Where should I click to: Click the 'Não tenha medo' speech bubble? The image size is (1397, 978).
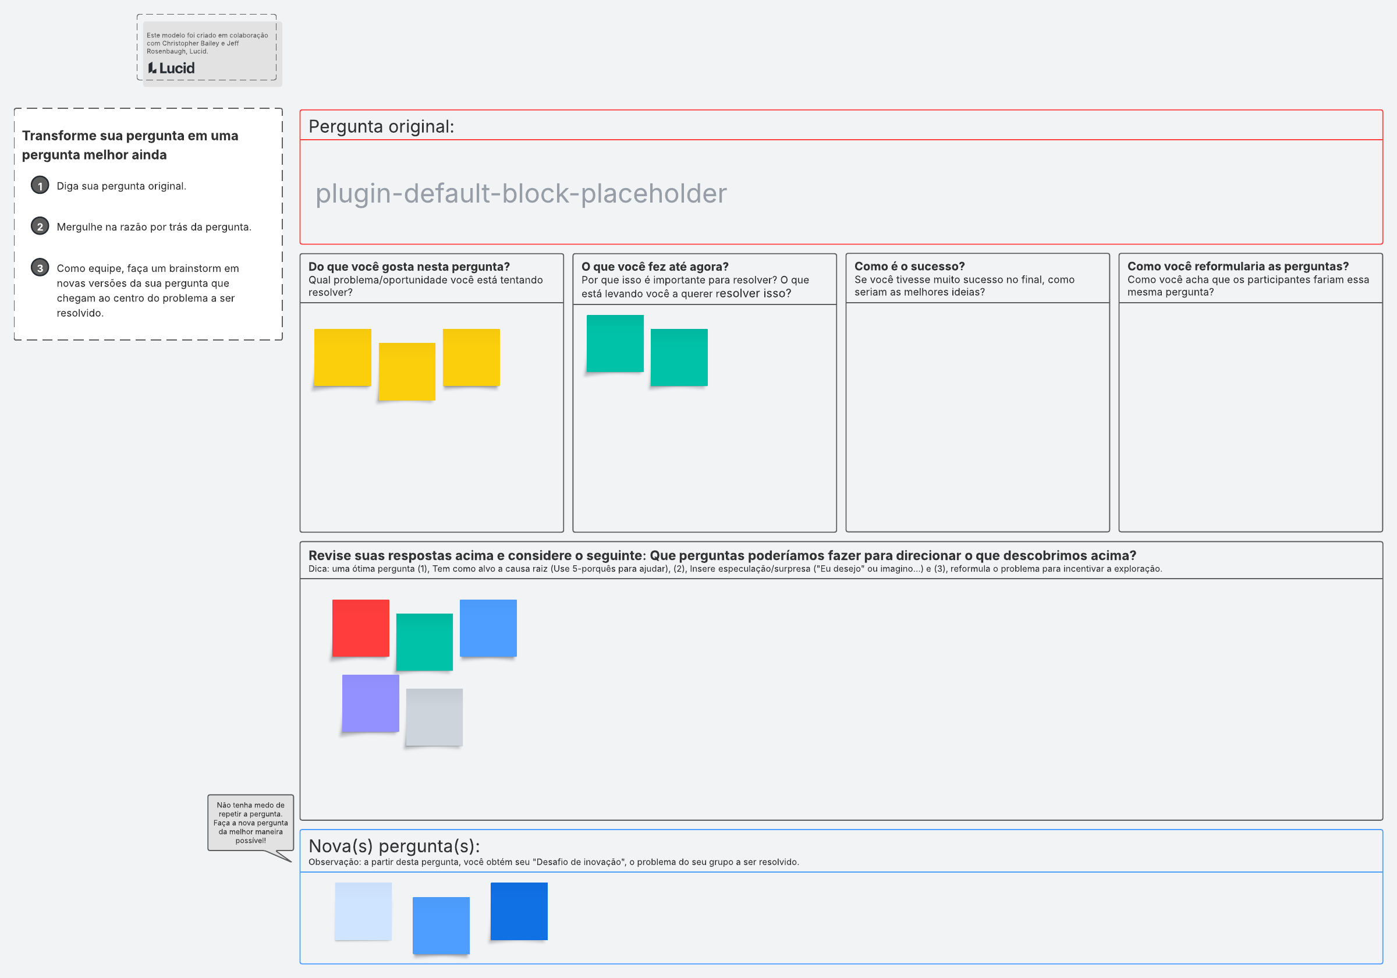250,822
